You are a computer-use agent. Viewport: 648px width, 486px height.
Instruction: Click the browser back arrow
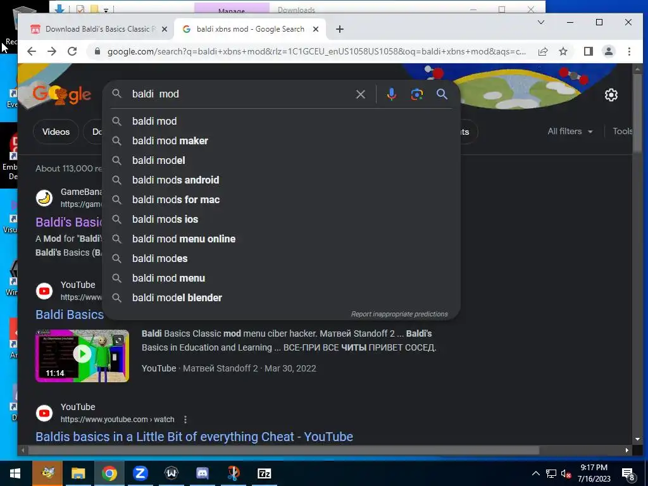(x=32, y=51)
